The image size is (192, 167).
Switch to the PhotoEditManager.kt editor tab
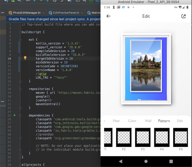pos(26,13)
